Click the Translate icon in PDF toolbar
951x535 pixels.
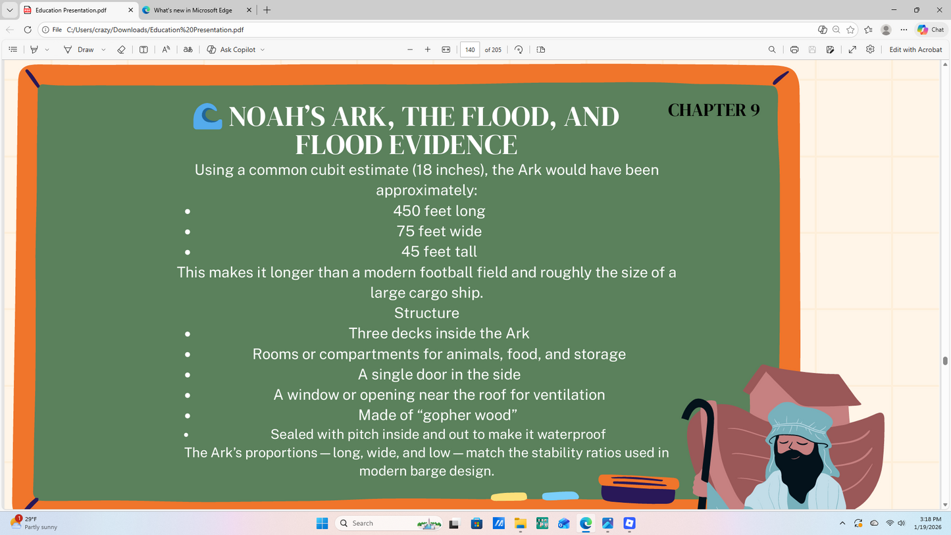pos(188,49)
